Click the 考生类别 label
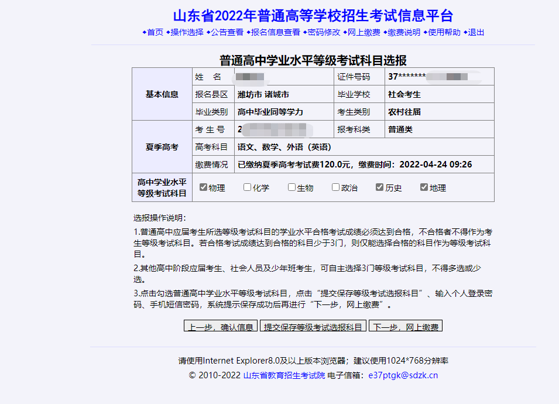559x404 pixels. click(354, 112)
